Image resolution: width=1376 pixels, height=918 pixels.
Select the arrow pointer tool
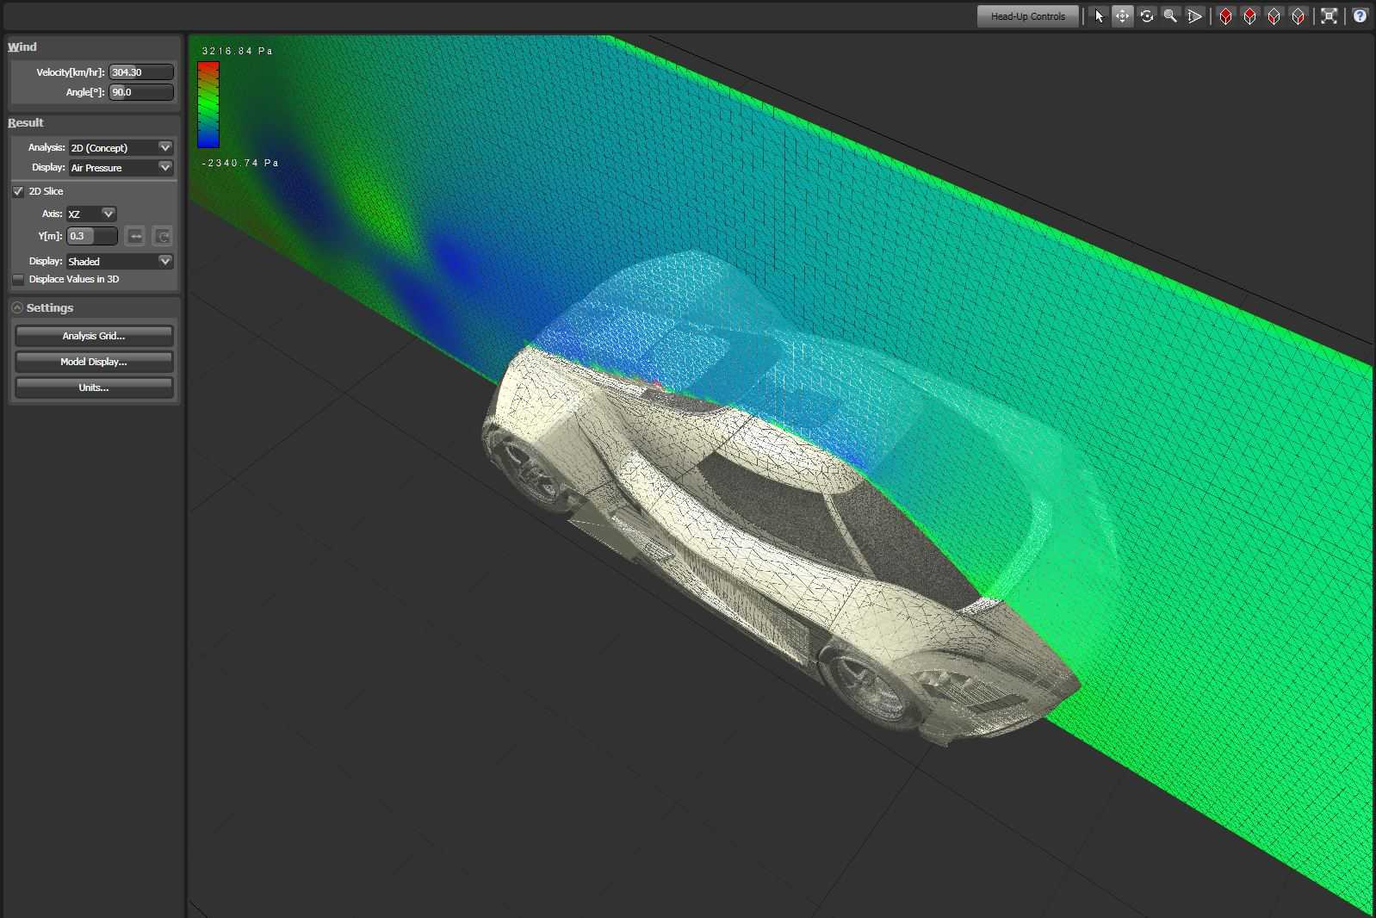point(1099,16)
